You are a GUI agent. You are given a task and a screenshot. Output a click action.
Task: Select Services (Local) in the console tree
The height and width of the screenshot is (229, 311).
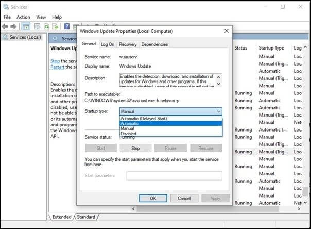(25, 38)
